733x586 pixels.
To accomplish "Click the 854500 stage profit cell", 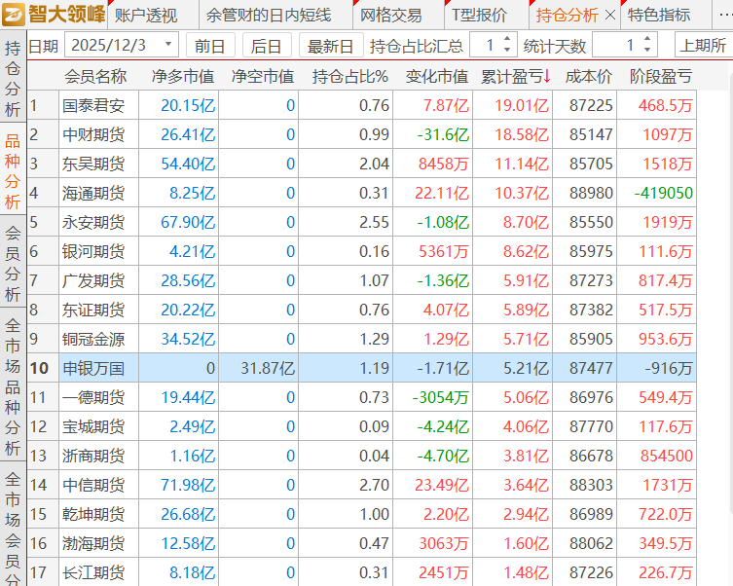I will point(657,456).
